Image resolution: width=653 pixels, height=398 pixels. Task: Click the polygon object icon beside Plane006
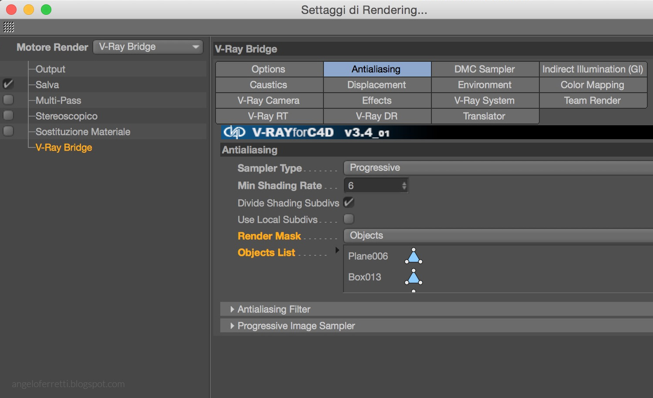(x=414, y=256)
